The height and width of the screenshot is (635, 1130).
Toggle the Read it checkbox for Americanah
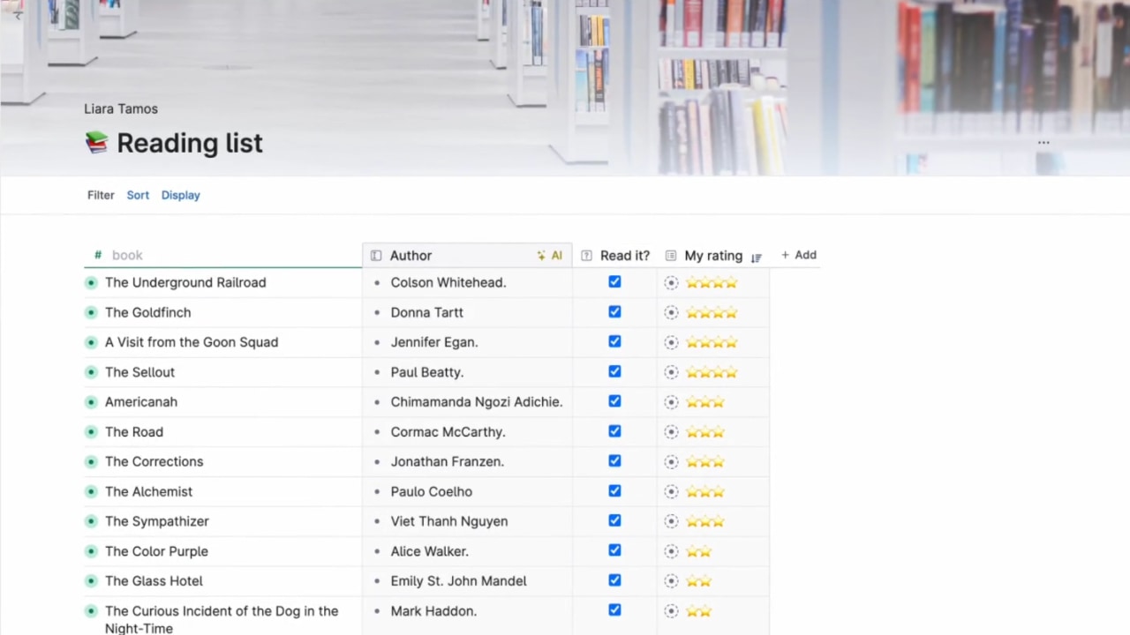pyautogui.click(x=614, y=401)
